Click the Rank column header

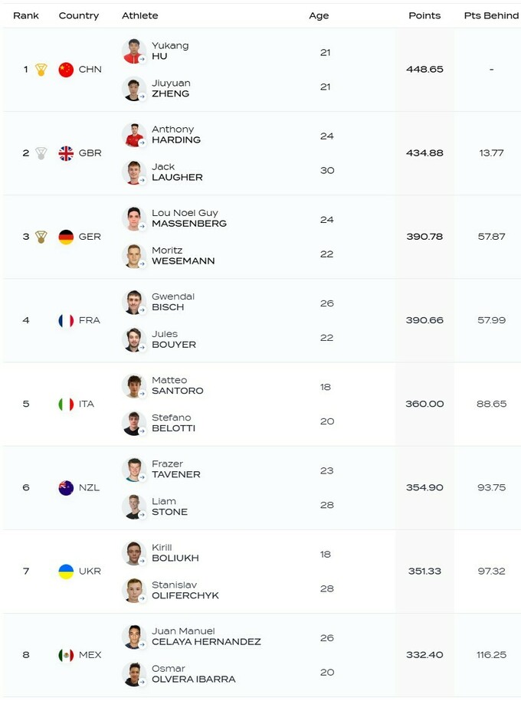click(x=26, y=15)
